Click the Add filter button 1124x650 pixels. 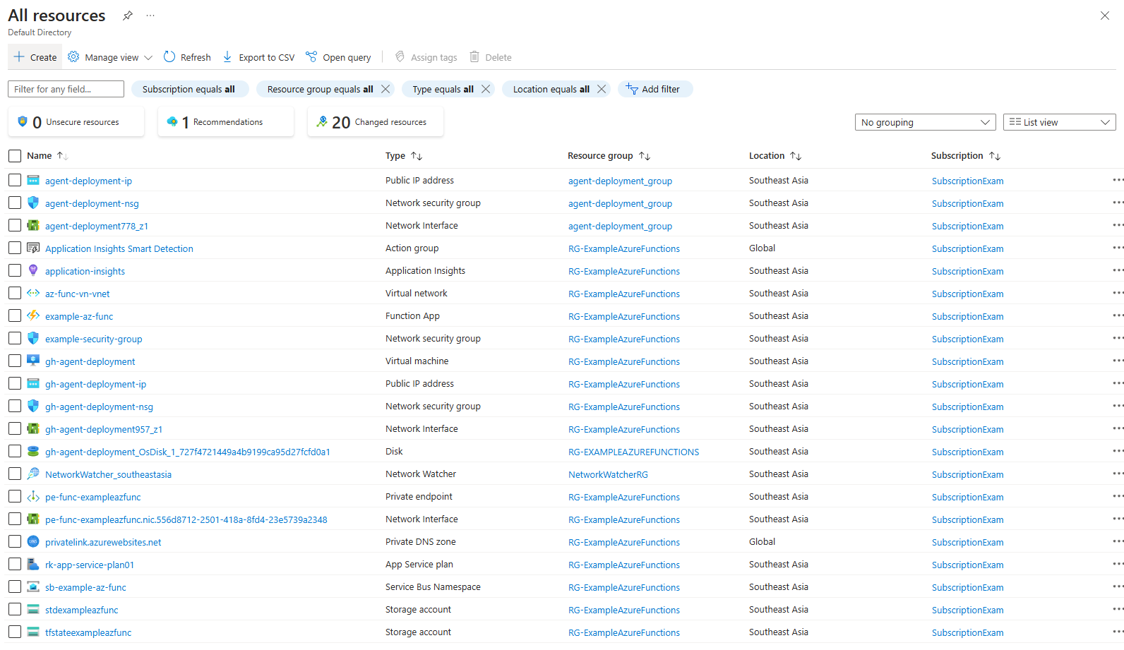pyautogui.click(x=654, y=89)
